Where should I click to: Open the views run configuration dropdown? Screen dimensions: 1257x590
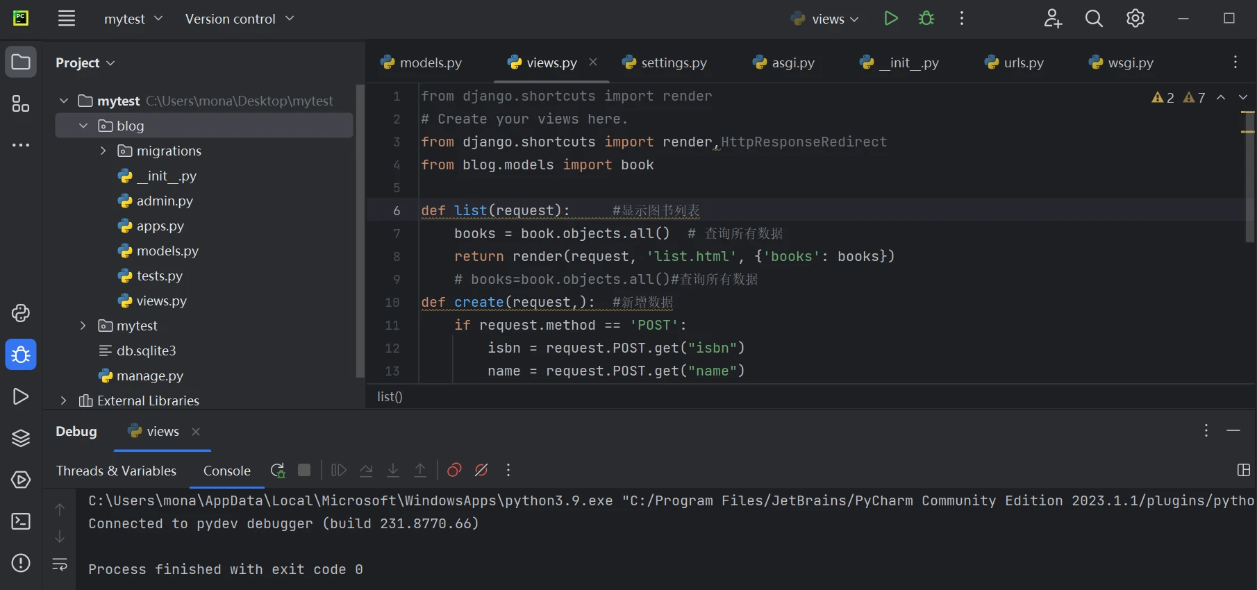click(826, 19)
